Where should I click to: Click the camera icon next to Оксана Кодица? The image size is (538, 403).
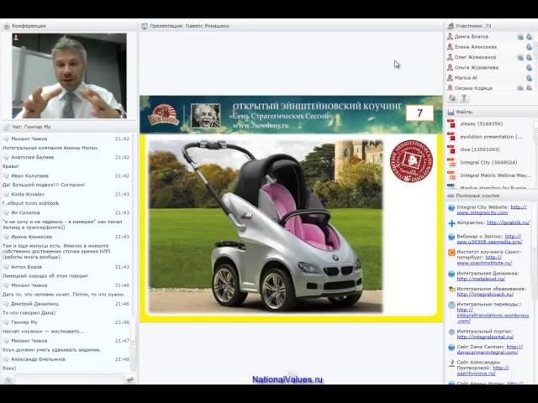coord(520,88)
